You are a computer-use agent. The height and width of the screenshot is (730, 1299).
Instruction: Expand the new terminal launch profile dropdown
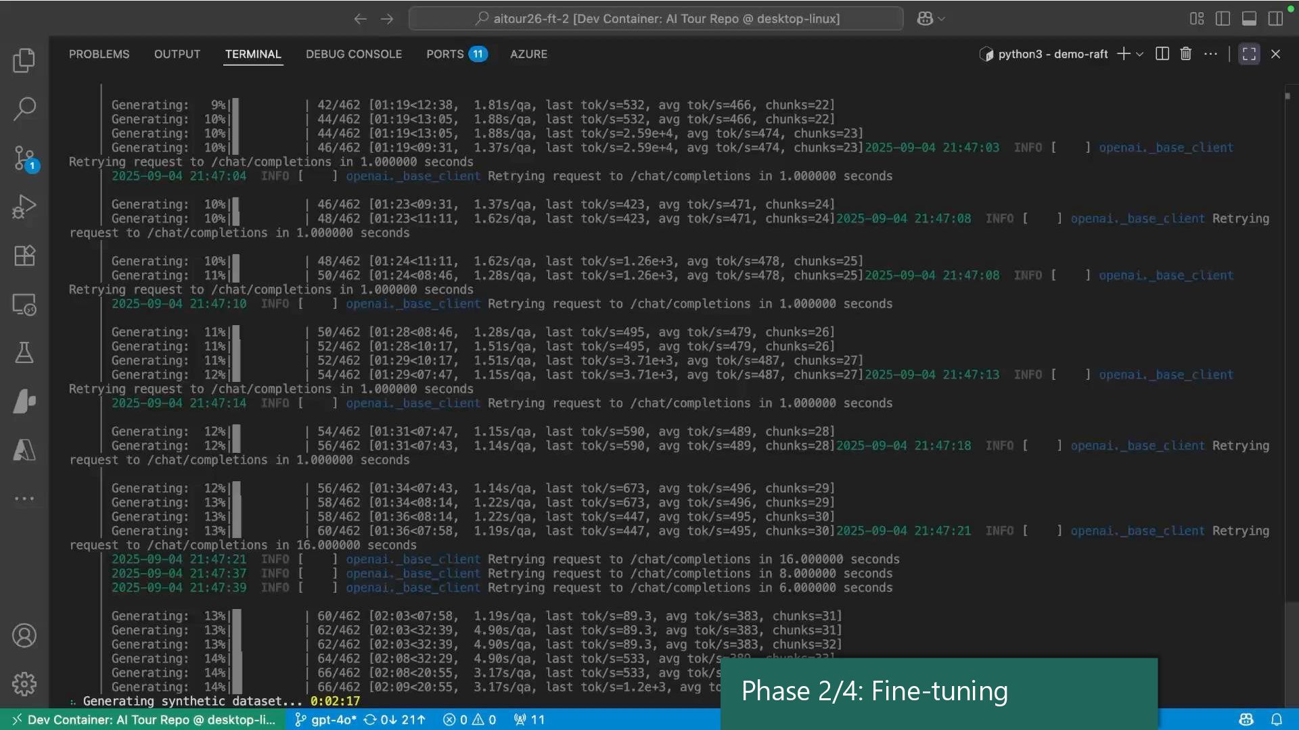(x=1140, y=54)
